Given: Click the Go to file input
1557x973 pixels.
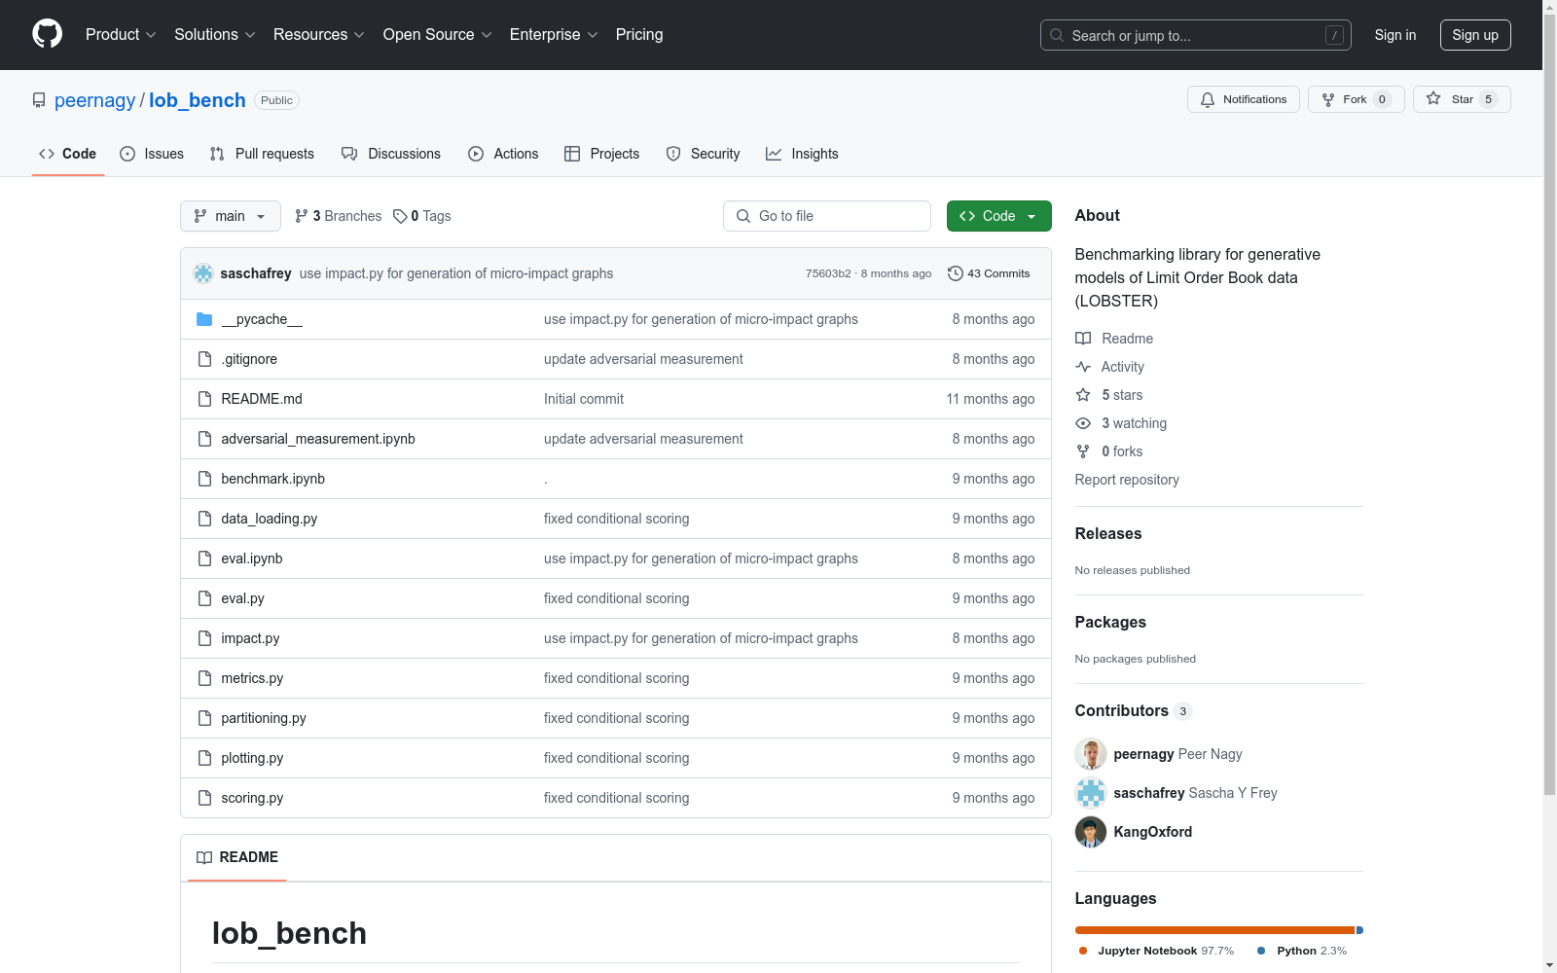Looking at the screenshot, I should 827,216.
